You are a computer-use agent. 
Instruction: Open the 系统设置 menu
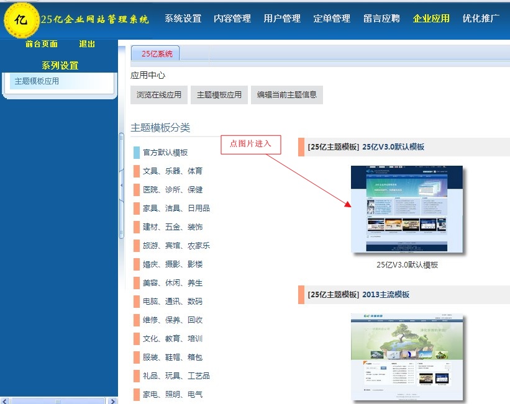(183, 19)
